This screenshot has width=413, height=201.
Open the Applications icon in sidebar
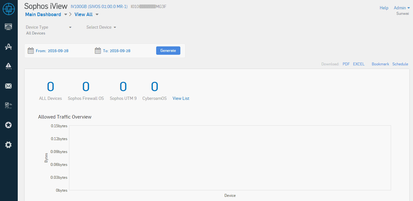(x=8, y=47)
